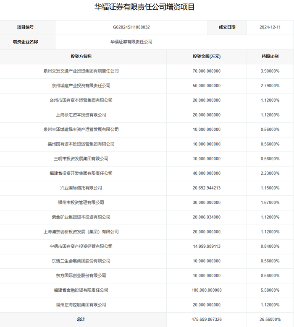Select investor 东方国际创业股份有限公司

[x=81, y=275]
